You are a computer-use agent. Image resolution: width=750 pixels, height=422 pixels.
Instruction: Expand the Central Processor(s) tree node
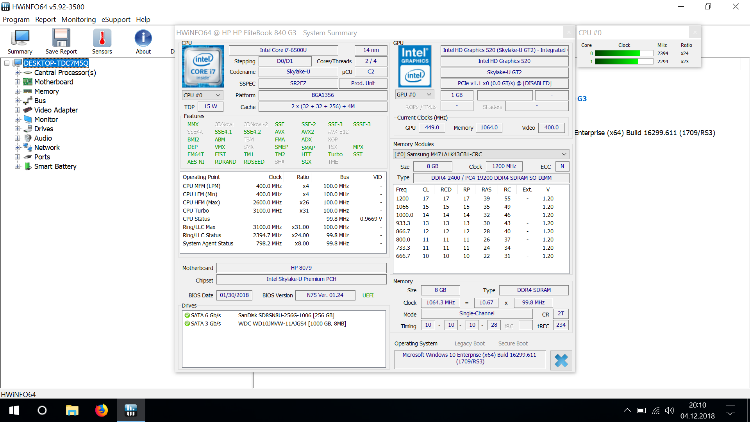click(17, 73)
